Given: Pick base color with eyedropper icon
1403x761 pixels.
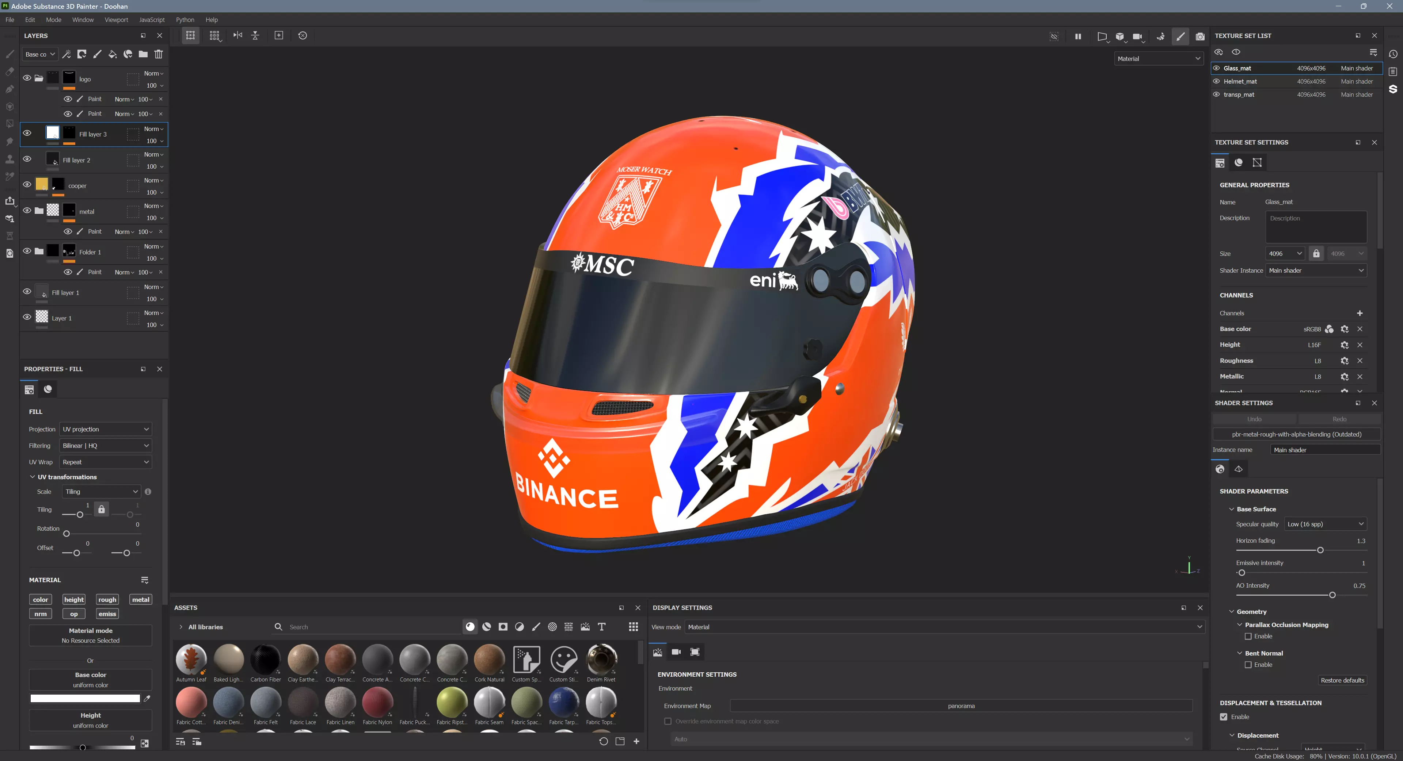Looking at the screenshot, I should click(x=147, y=699).
